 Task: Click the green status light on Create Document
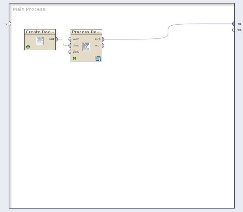[28, 47]
